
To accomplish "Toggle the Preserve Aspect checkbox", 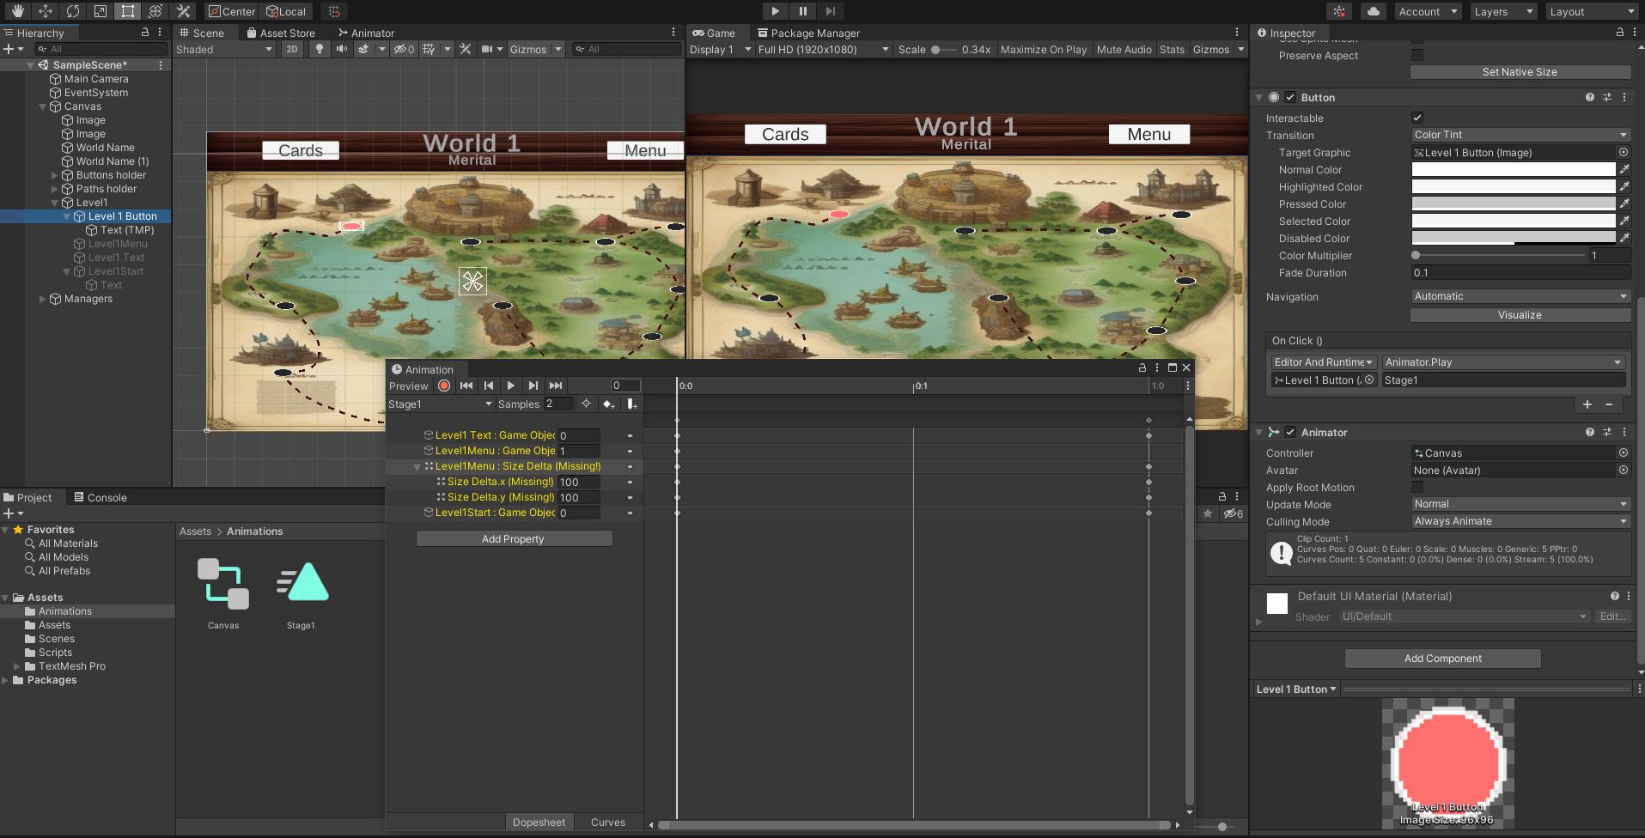I will tap(1417, 55).
